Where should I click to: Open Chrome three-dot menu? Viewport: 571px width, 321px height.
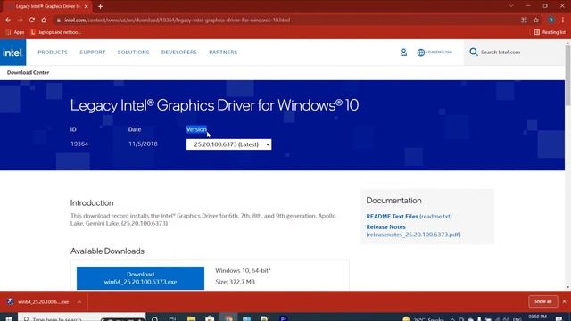[563, 20]
